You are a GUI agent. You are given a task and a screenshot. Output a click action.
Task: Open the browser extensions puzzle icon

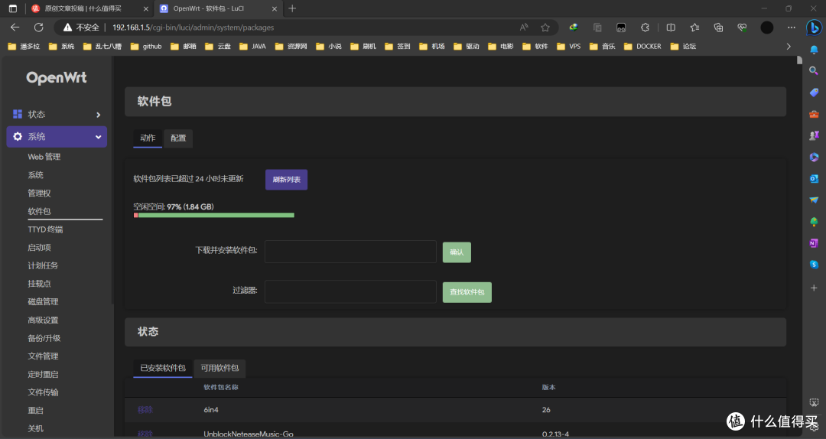(645, 28)
